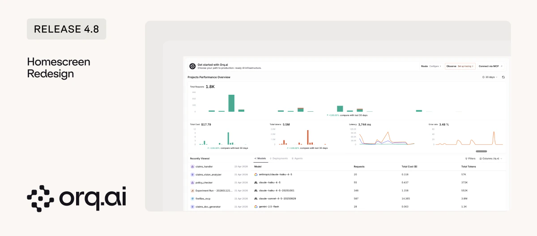
Task: Select the Models tab
Action: pyautogui.click(x=260, y=158)
